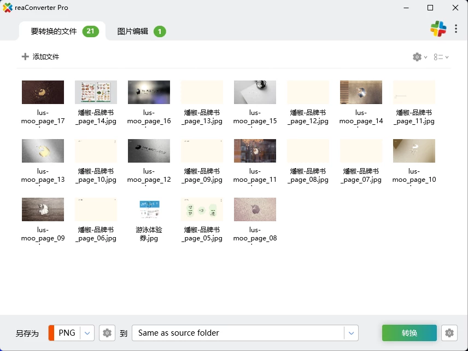Screen dimensions: 468x351
Task: Click the reaConverter Pro logo icon
Action: coord(7,7)
